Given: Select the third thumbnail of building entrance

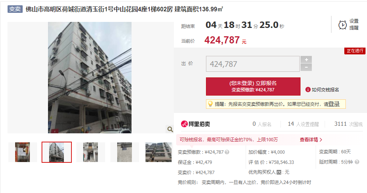Looking at the screenshot, I should [x=91, y=152].
